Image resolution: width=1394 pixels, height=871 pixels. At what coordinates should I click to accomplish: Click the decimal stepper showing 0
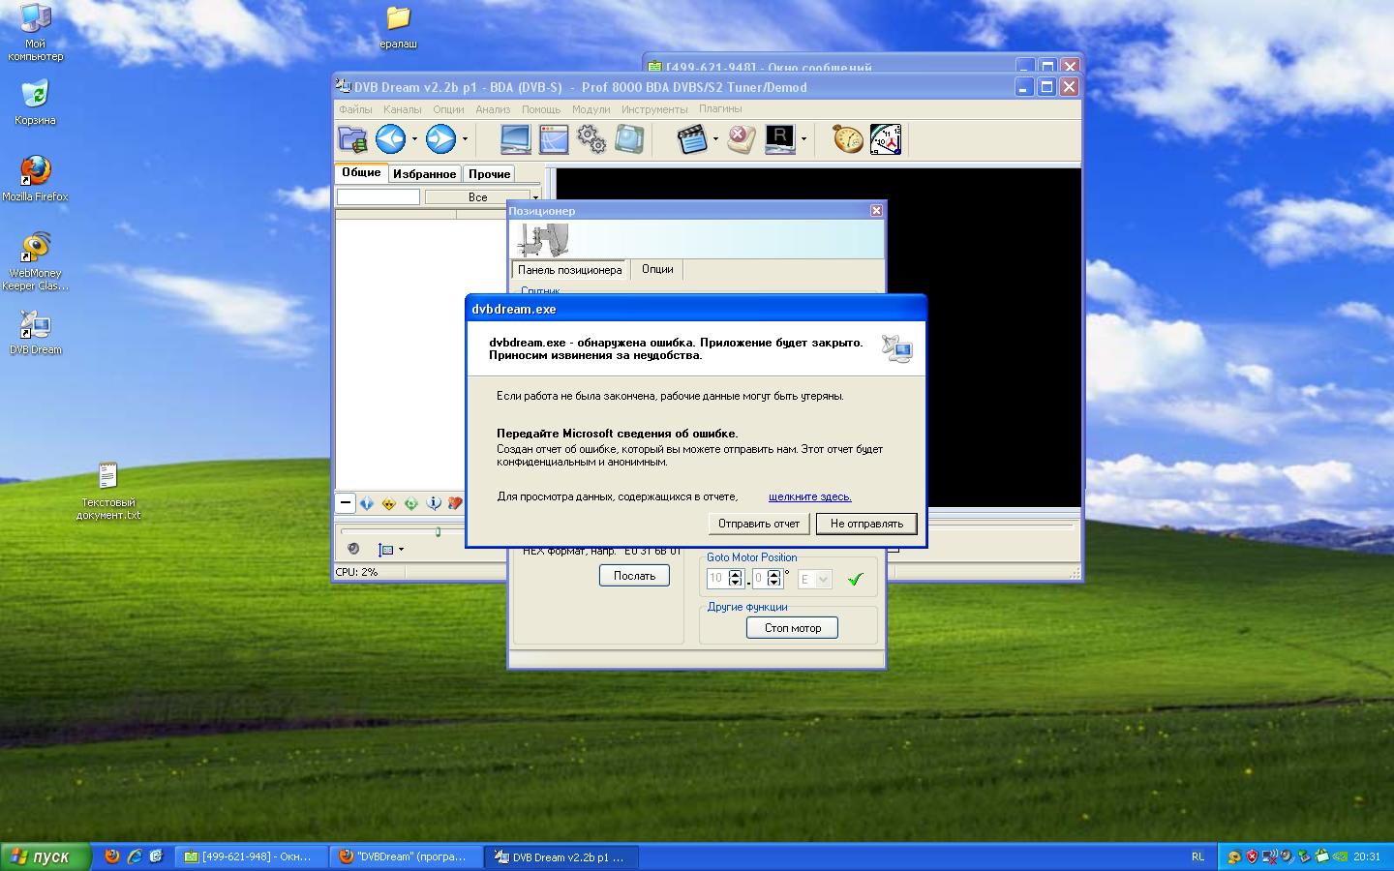point(768,579)
